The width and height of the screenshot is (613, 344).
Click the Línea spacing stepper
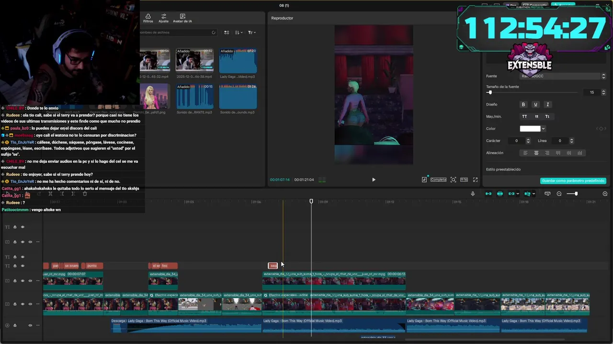[571, 141]
